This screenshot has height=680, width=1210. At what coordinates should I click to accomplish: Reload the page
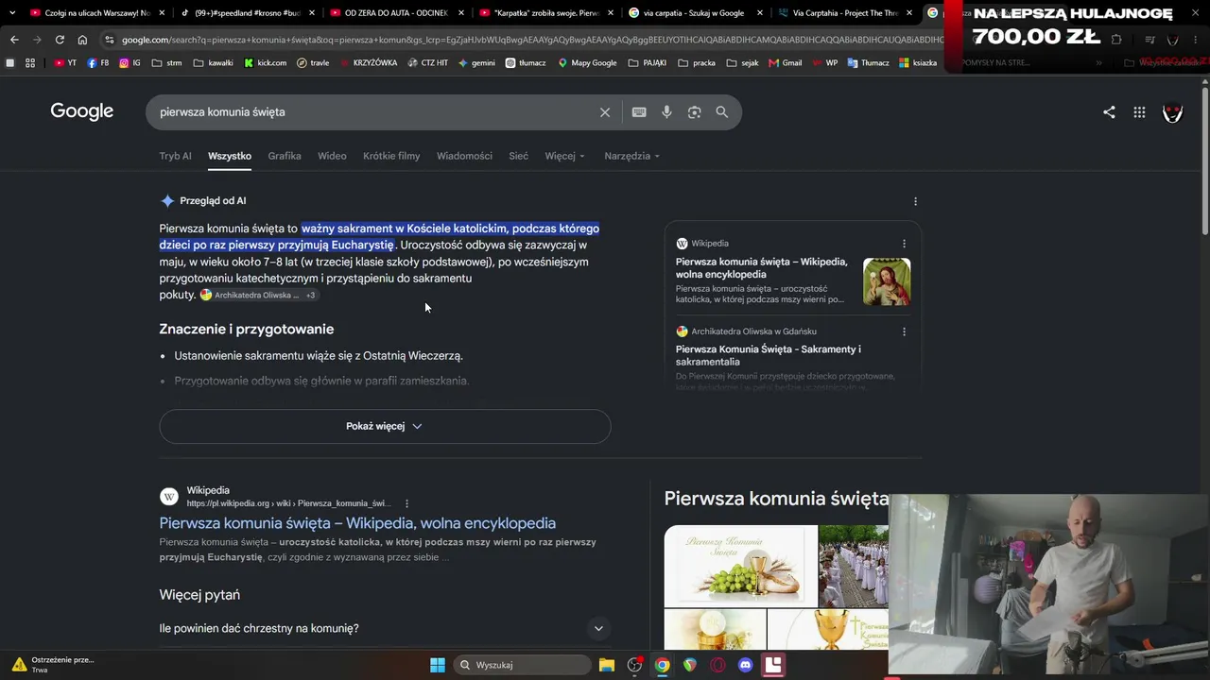coord(60,40)
